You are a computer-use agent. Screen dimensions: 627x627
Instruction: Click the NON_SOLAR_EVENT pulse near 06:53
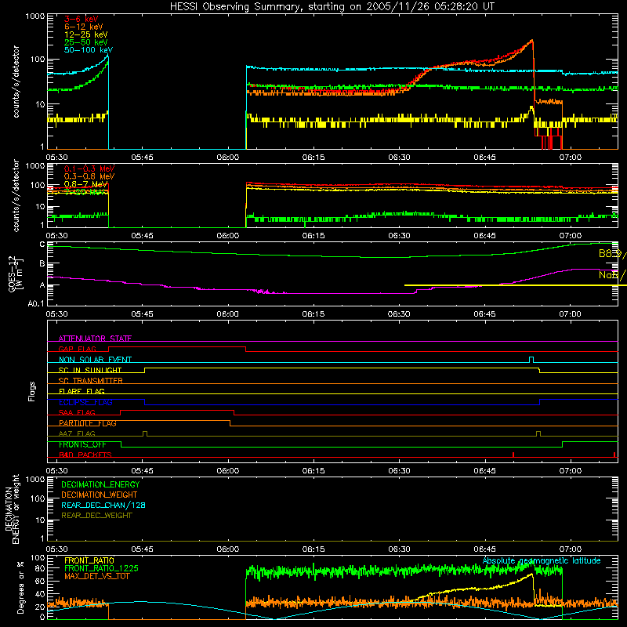pyautogui.click(x=531, y=360)
